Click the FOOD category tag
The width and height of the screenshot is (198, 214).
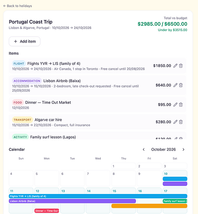pyautogui.click(x=18, y=103)
